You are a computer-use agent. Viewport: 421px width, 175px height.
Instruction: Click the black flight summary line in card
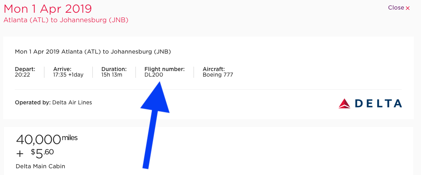coord(93,52)
